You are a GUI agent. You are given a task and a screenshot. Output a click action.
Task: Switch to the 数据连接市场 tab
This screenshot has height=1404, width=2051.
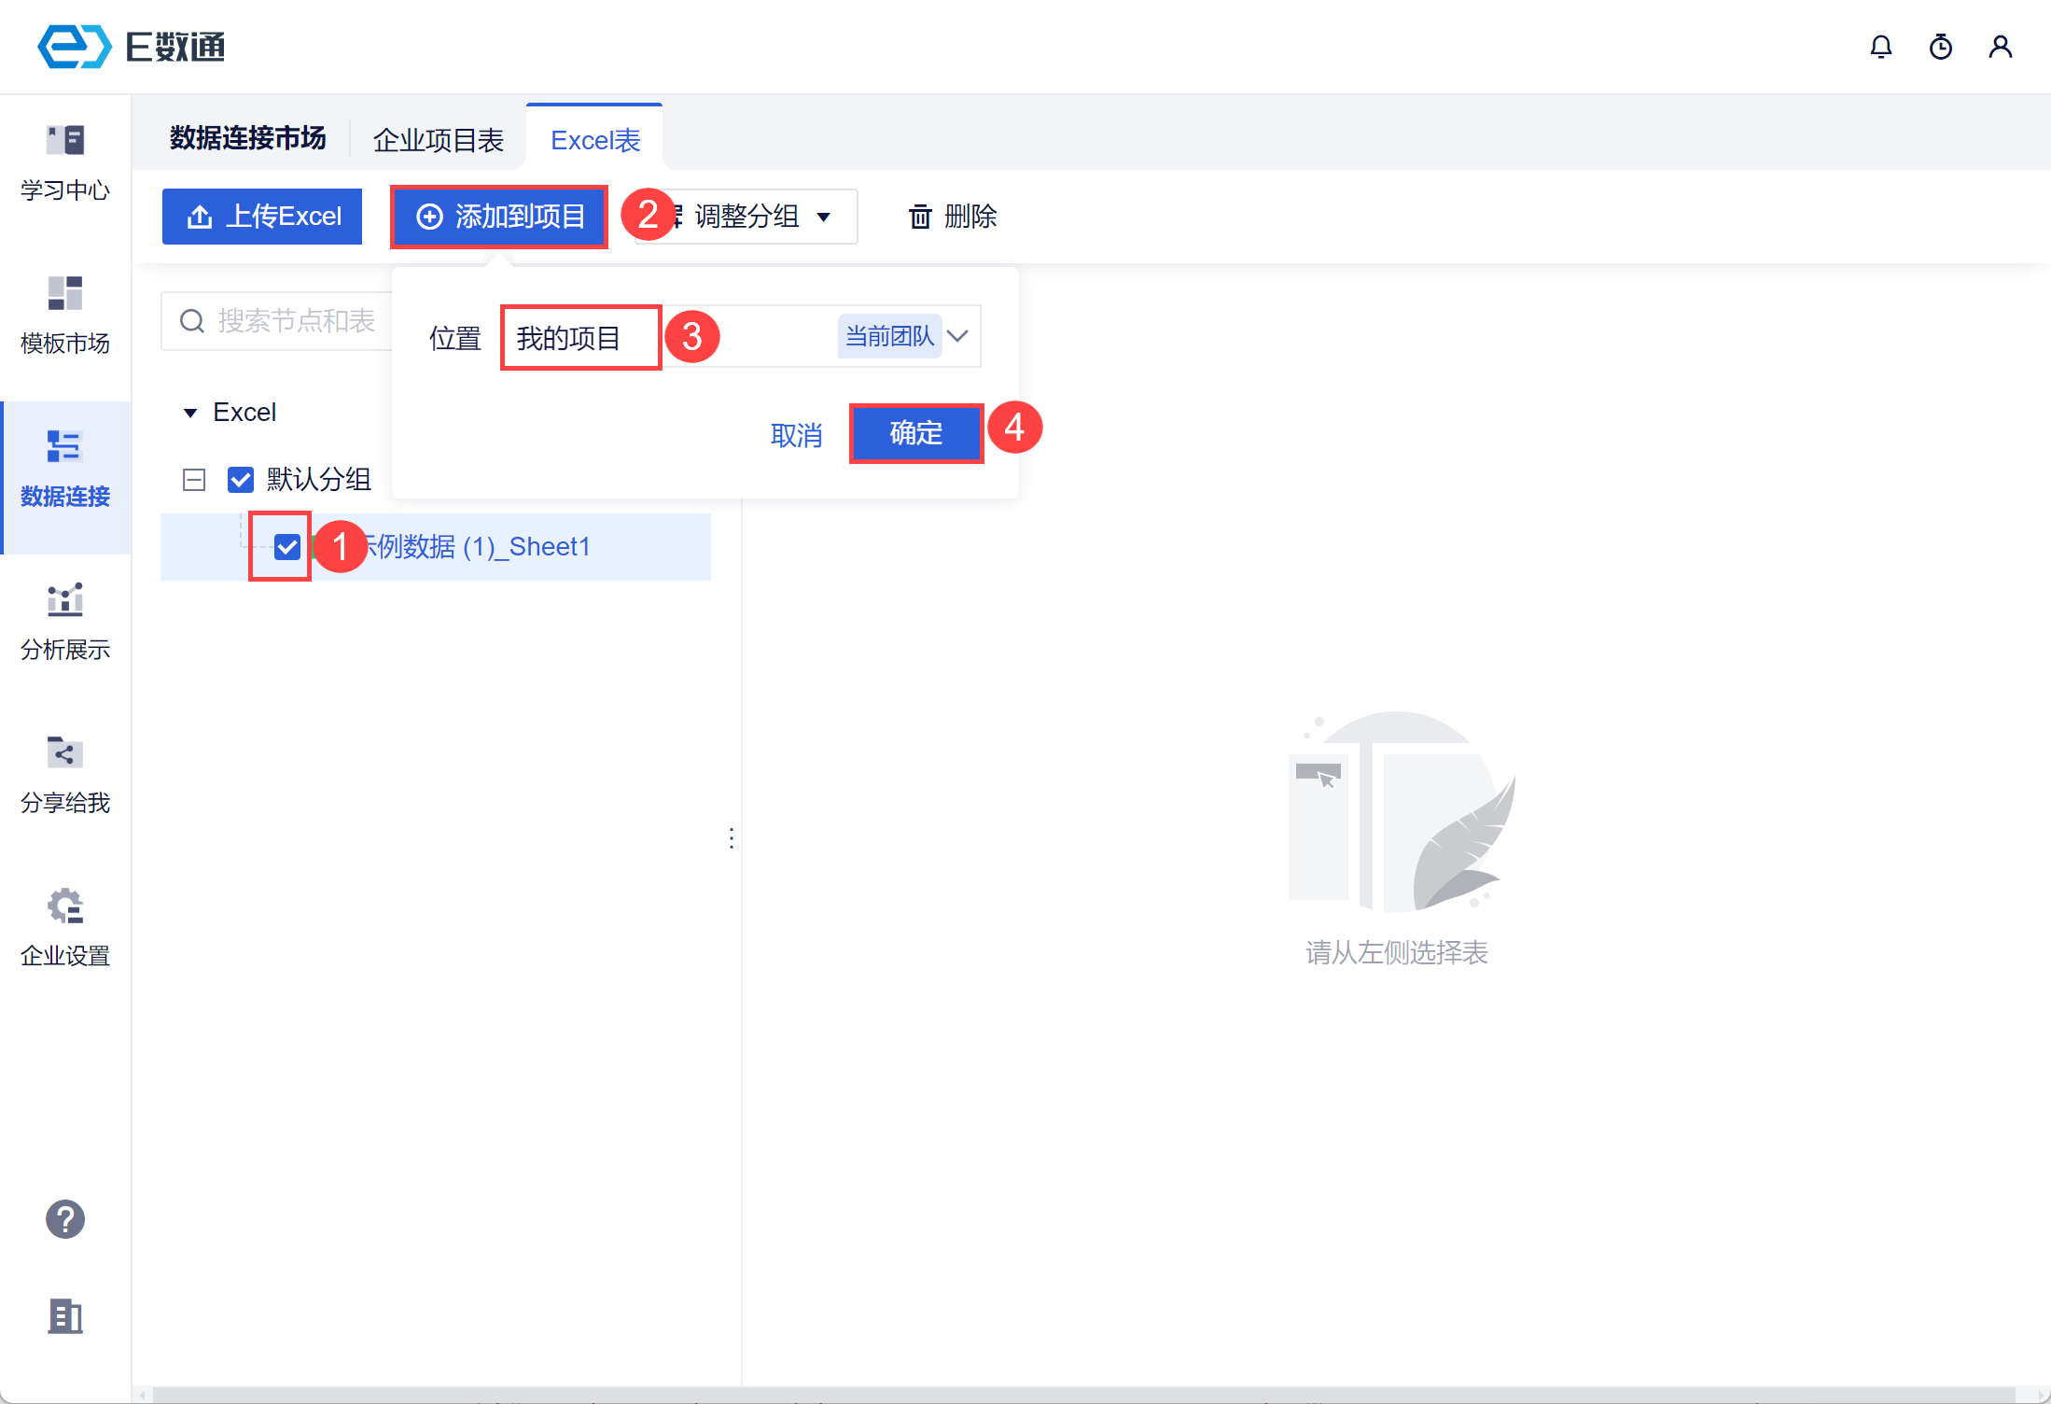click(247, 138)
